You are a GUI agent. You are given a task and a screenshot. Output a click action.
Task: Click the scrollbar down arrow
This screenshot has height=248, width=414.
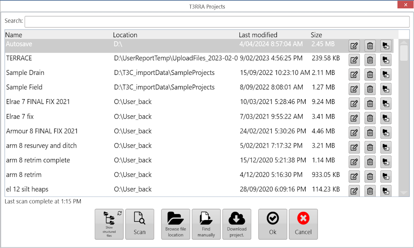pos(404,193)
